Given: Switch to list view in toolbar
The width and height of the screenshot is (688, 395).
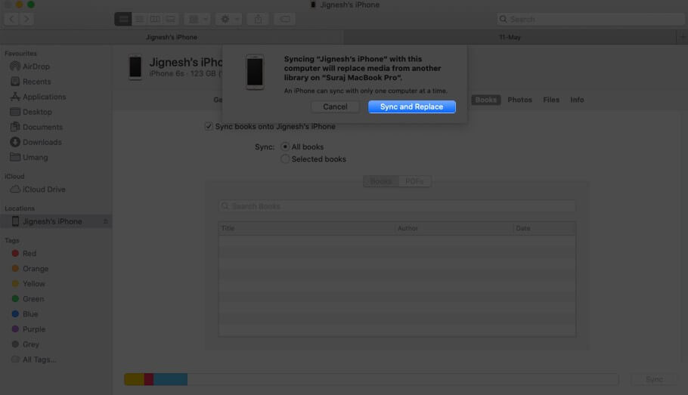Looking at the screenshot, I should (139, 20).
